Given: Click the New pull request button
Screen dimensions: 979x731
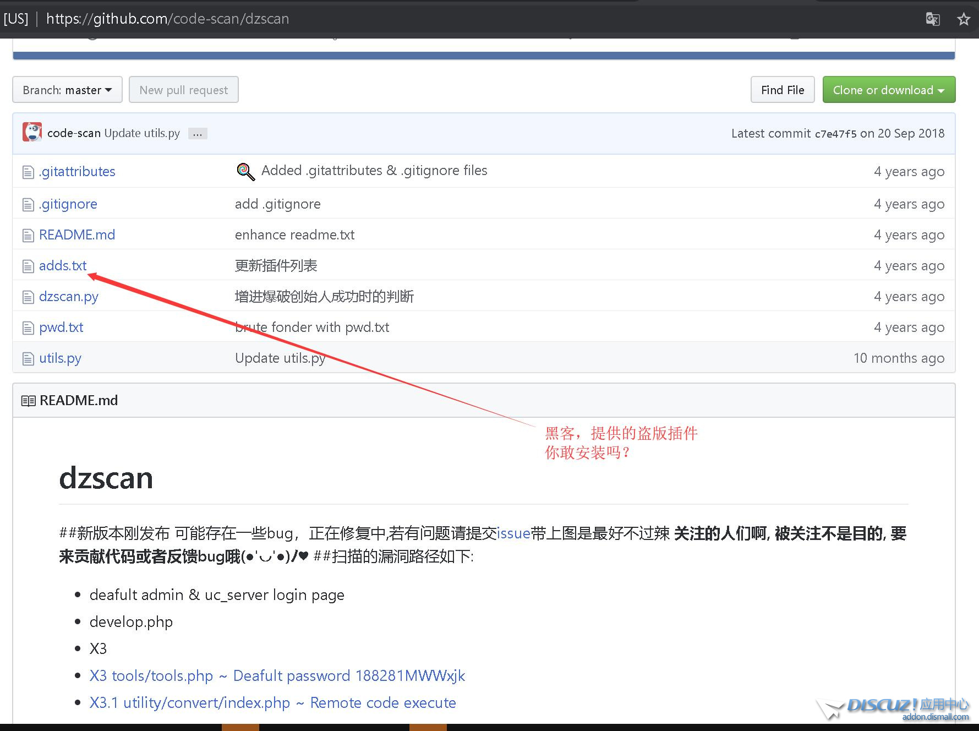Looking at the screenshot, I should (x=183, y=90).
